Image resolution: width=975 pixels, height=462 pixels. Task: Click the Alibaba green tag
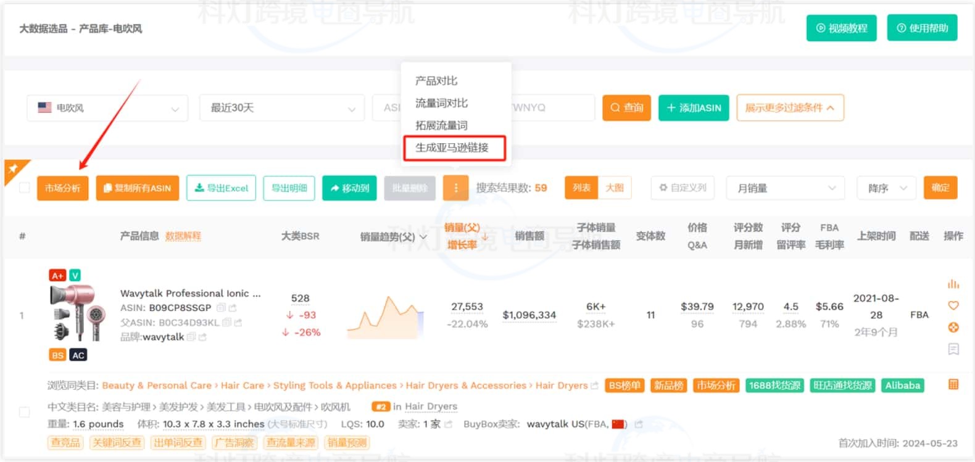point(903,386)
